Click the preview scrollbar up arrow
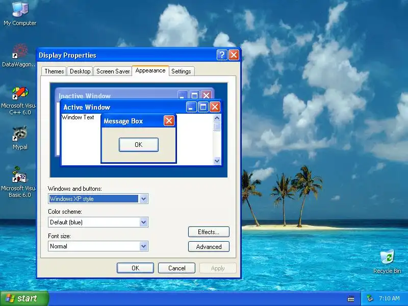408x306 pixels. (217, 118)
